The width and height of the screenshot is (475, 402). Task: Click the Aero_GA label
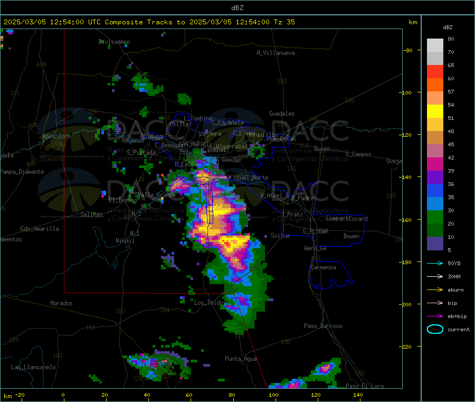click(x=315, y=248)
